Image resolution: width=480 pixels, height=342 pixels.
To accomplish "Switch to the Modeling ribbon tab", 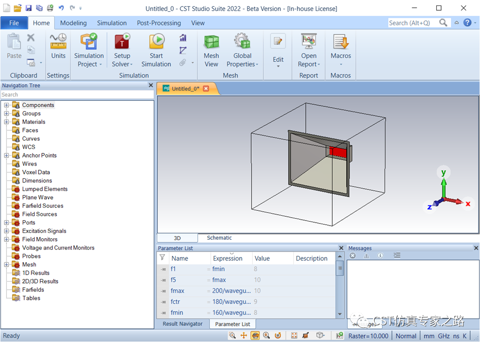I will click(x=73, y=23).
